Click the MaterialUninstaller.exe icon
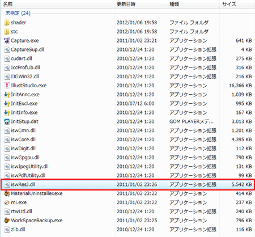This screenshot has width=255, height=237. [x=7, y=193]
